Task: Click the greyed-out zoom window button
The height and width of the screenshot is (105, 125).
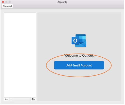Action: pyautogui.click(x=10, y=2)
